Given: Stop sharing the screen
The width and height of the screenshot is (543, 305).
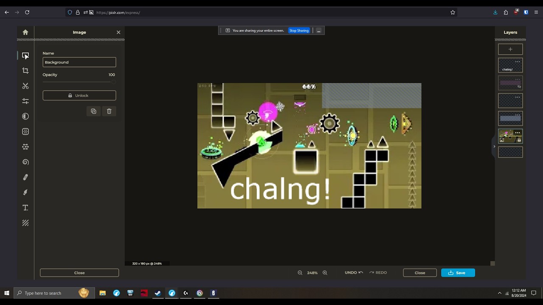Looking at the screenshot, I should [299, 30].
